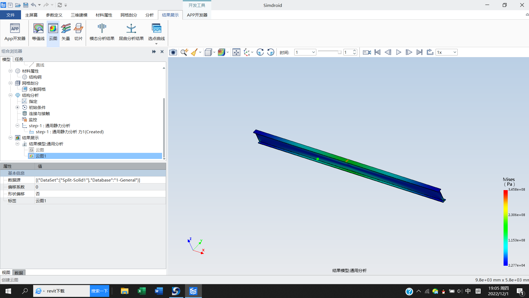Image resolution: width=529 pixels, height=298 pixels.
Task: Open the 1x playback speed dropdown
Action: pyautogui.click(x=447, y=52)
